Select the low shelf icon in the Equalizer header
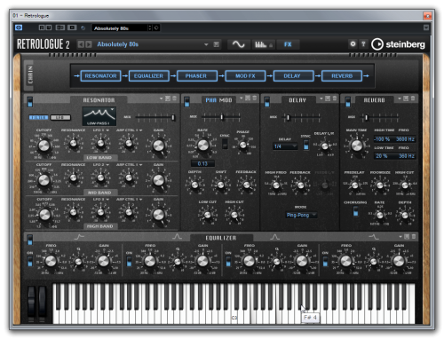The image size is (444, 339). pyautogui.click(x=79, y=237)
